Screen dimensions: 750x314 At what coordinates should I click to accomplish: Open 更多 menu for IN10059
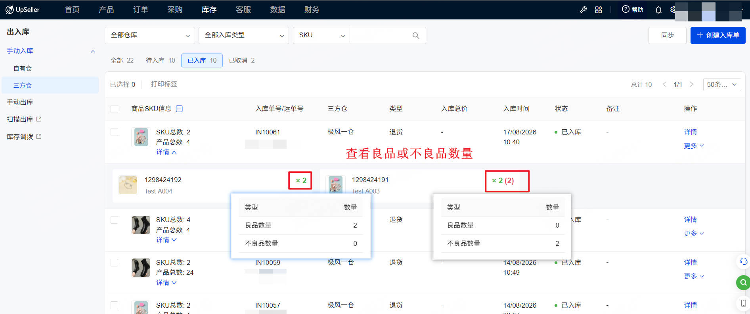694,276
